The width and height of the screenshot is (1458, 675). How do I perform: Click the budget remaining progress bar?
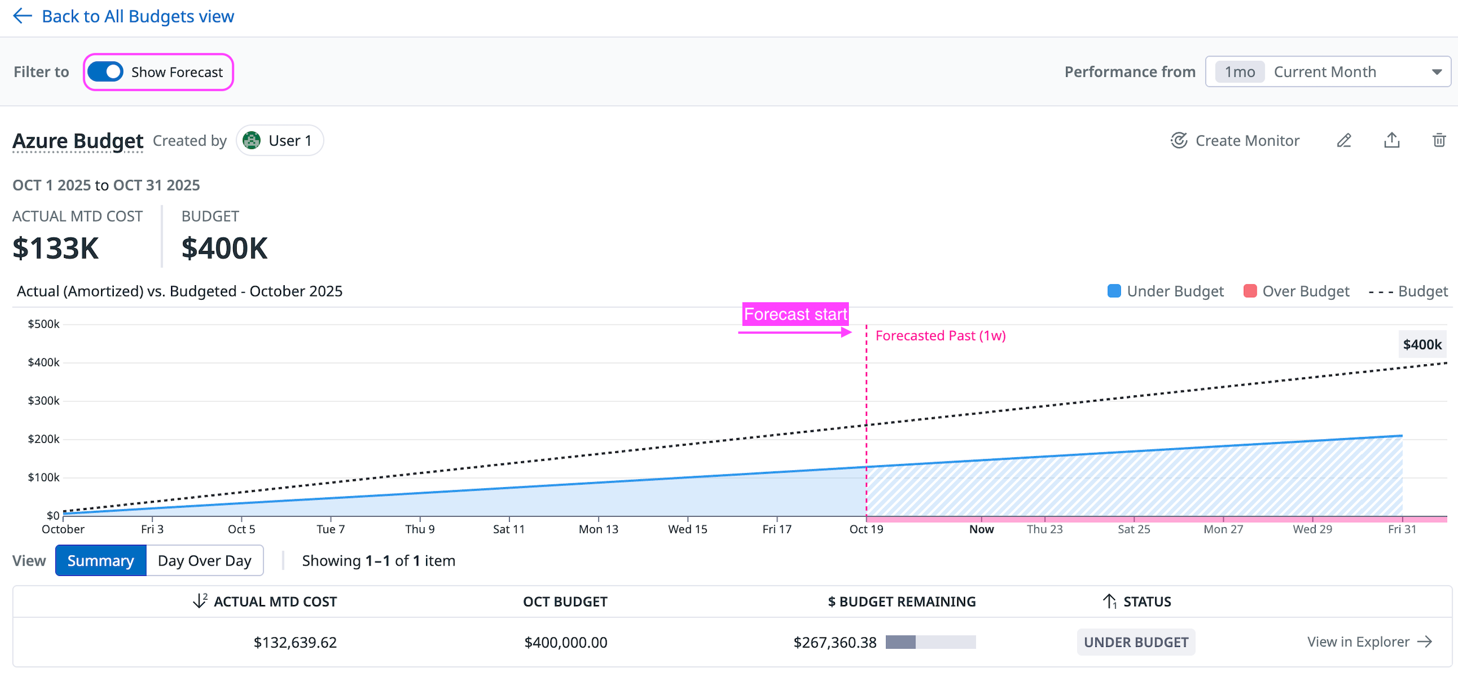[930, 642]
